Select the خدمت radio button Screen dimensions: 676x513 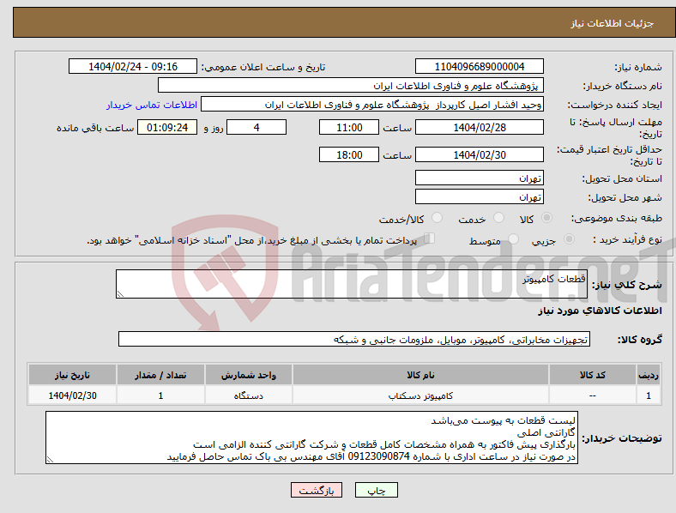coord(498,218)
